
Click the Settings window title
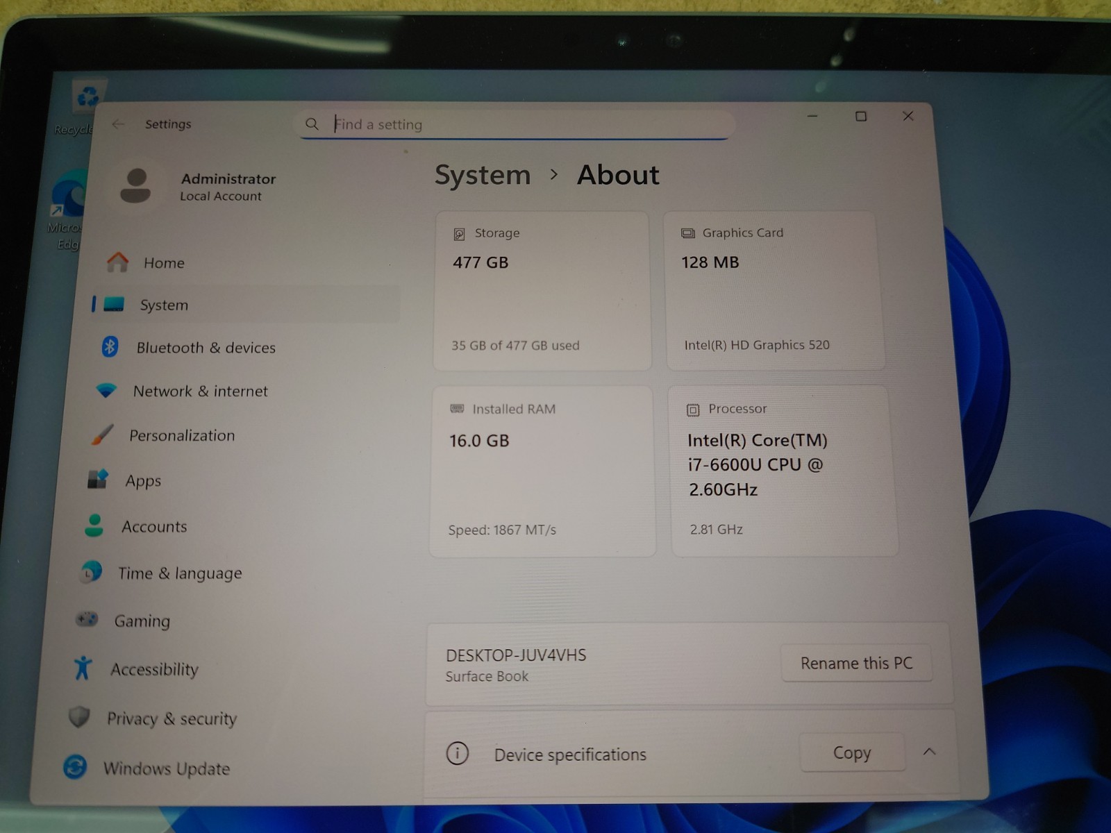(168, 124)
